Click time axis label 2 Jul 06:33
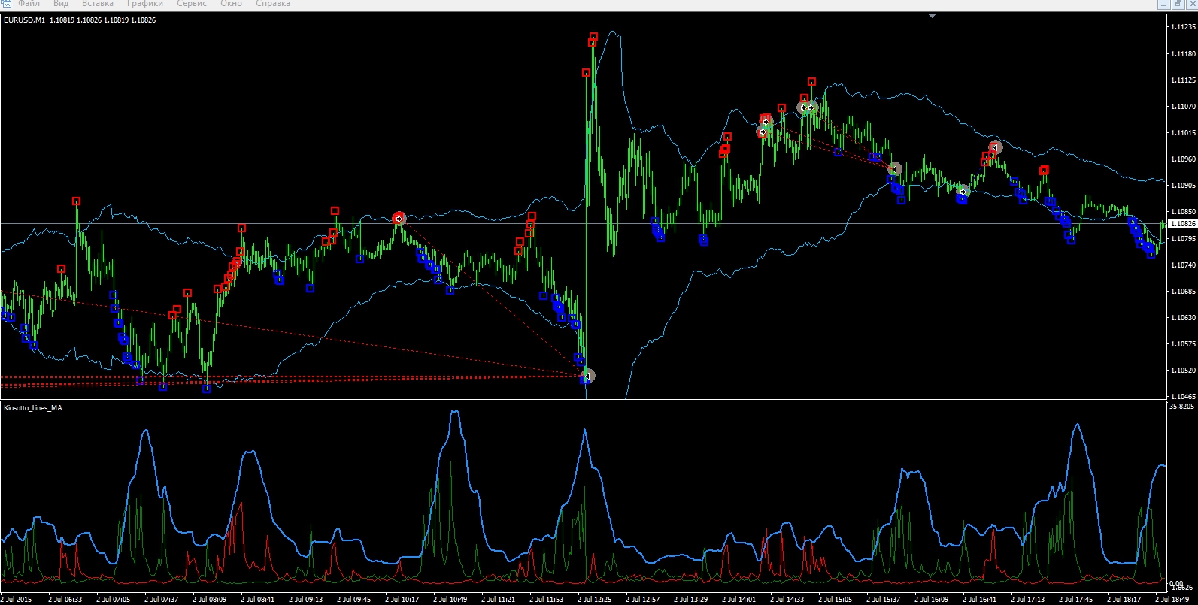Screen dimensions: 1198x605 point(65,600)
